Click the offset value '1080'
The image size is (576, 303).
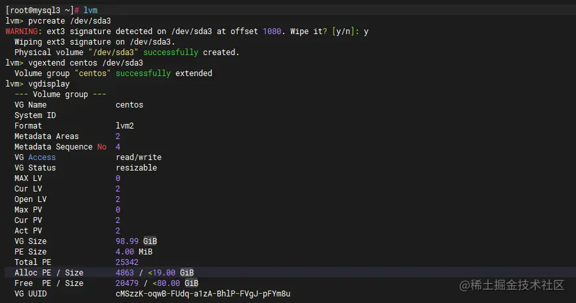(x=272, y=31)
